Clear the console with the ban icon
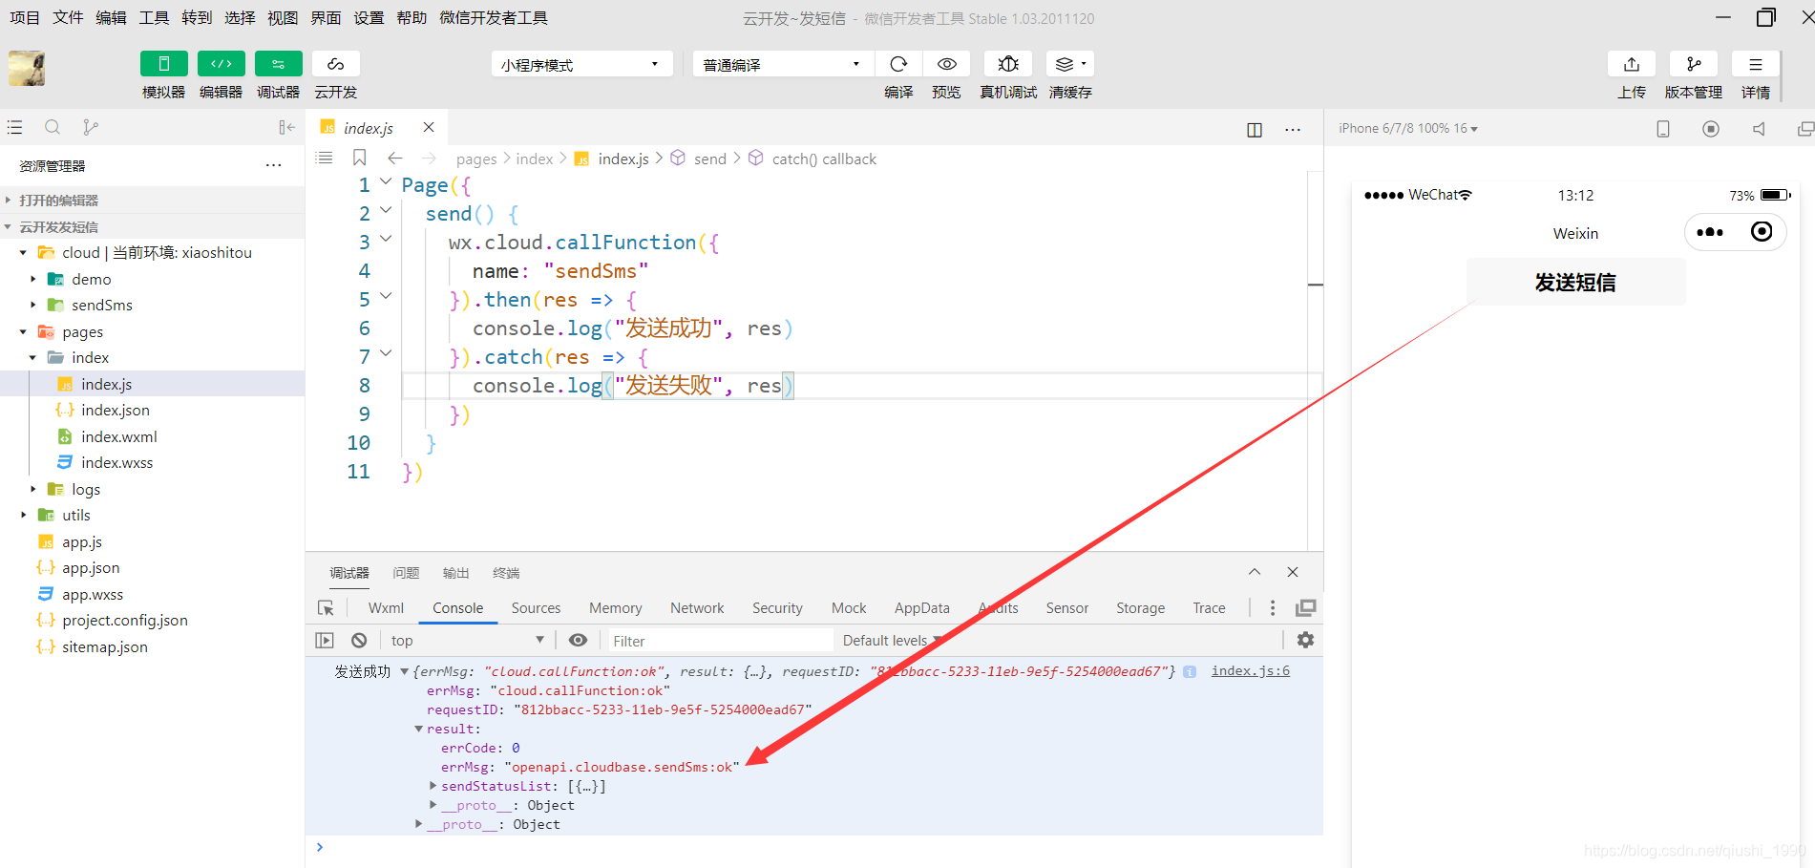 pyautogui.click(x=359, y=641)
